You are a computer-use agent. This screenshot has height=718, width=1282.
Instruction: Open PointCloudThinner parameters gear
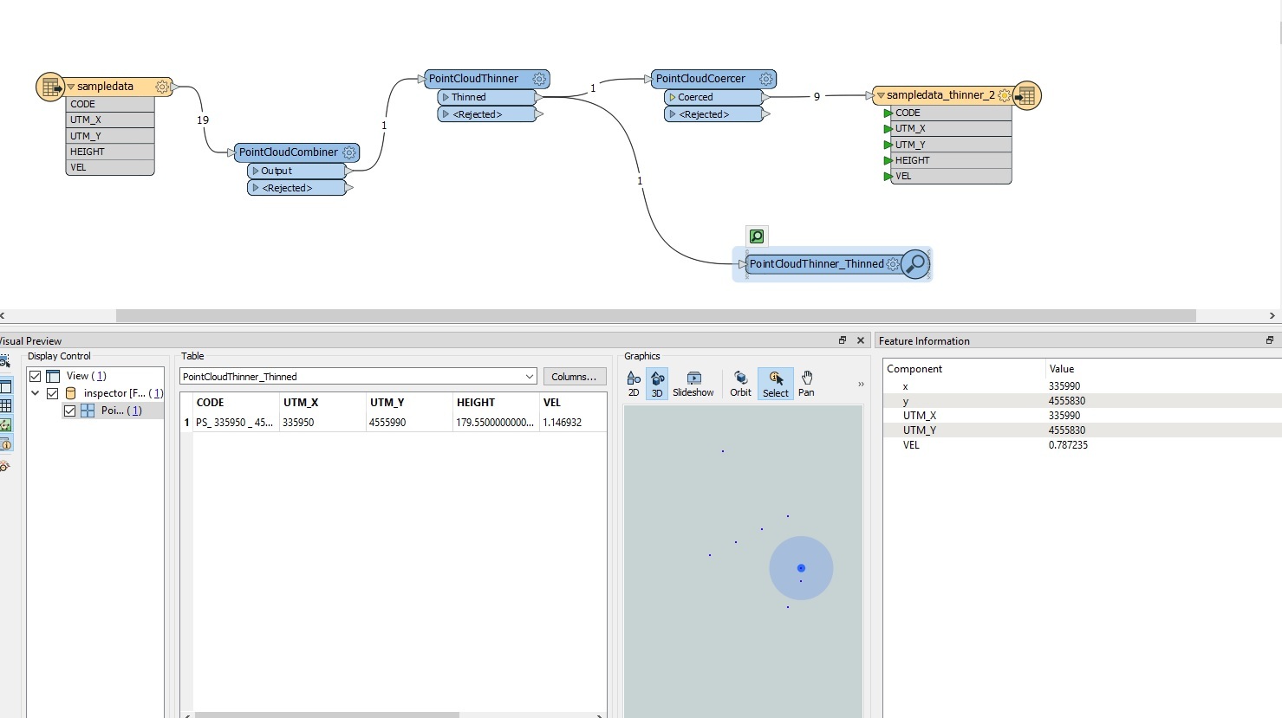pyautogui.click(x=539, y=79)
